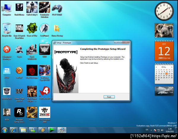Viewport: 178px width, 139px height.
Task: Select Kane & Lynch Dead Men icon
Action: (x=19, y=31)
